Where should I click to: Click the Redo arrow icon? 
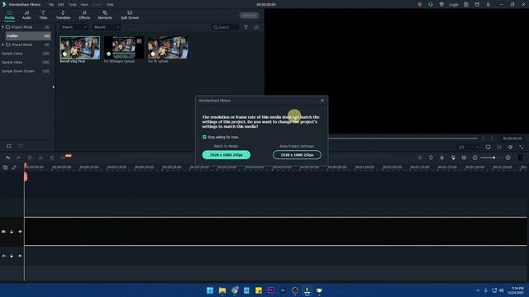point(18,158)
